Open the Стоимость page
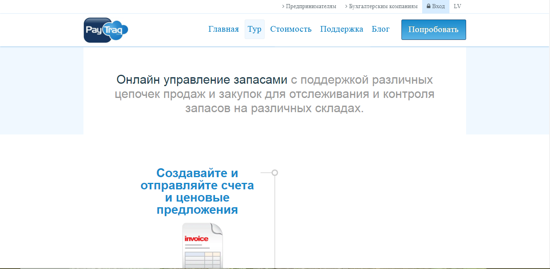Image resolution: width=550 pixels, height=269 pixels. point(291,29)
